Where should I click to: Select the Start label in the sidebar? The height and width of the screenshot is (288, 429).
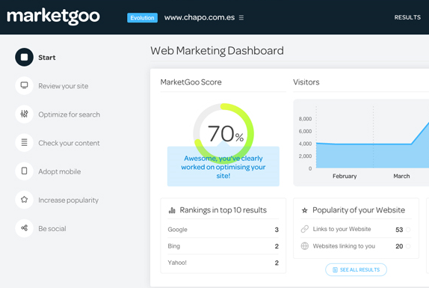(47, 58)
